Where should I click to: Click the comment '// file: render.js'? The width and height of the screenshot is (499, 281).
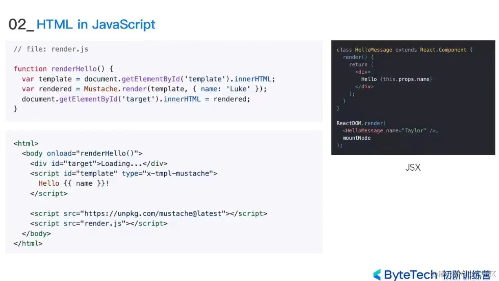[51, 49]
